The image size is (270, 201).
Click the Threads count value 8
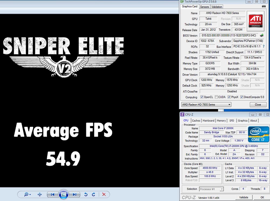[264, 189]
